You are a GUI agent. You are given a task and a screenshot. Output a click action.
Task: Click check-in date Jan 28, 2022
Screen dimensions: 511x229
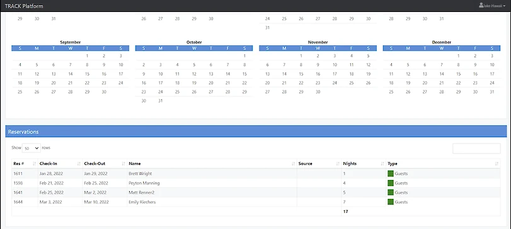(x=52, y=174)
